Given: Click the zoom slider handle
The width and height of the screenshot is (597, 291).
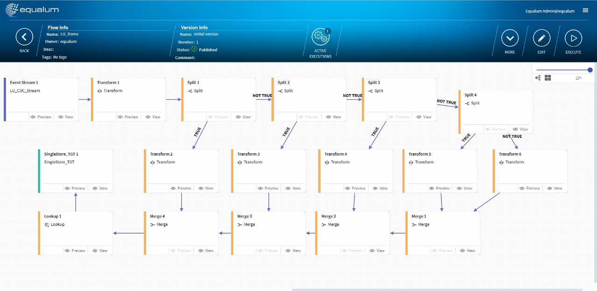Looking at the screenshot, I should click(590, 70).
